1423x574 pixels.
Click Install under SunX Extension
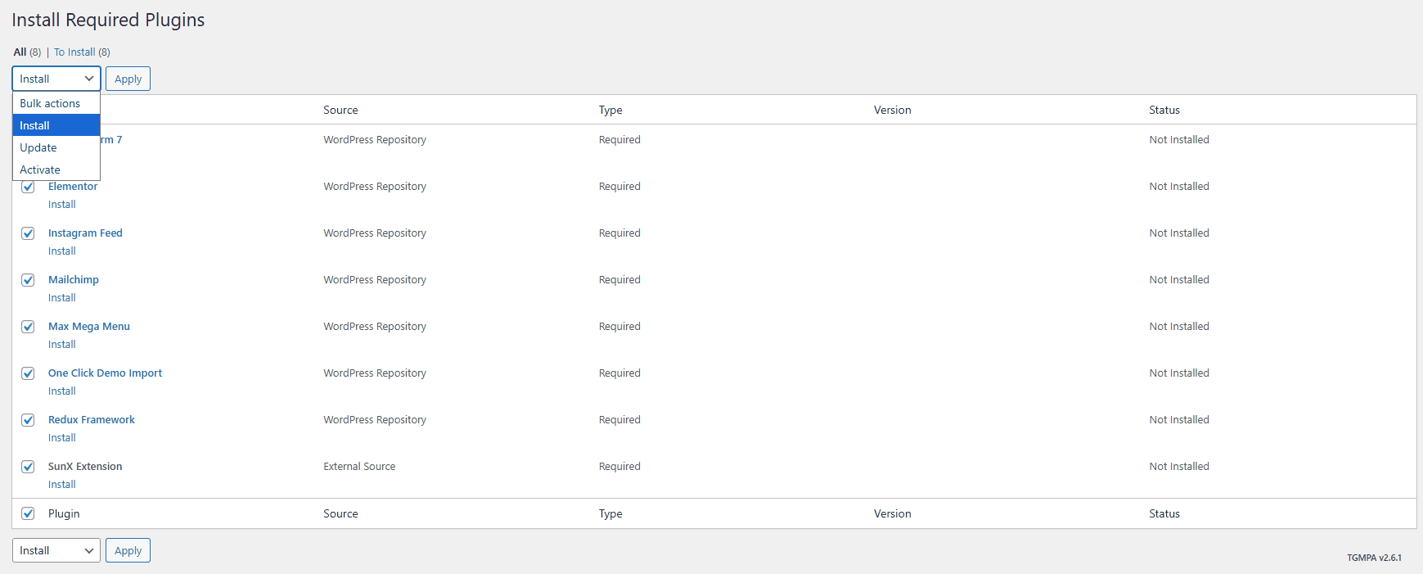(62, 484)
